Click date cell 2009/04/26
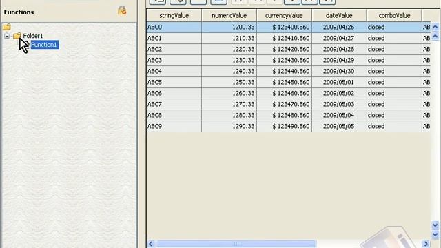The height and width of the screenshot is (248, 441). (339, 28)
